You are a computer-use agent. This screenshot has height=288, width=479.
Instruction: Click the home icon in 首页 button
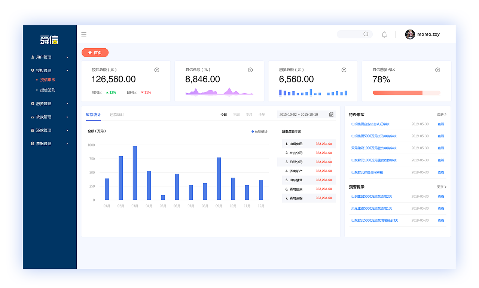pos(90,53)
